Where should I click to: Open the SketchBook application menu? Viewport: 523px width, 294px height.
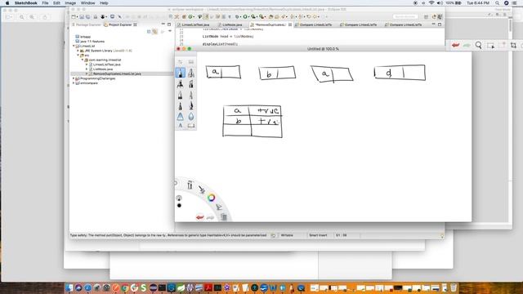pyautogui.click(x=25, y=3)
